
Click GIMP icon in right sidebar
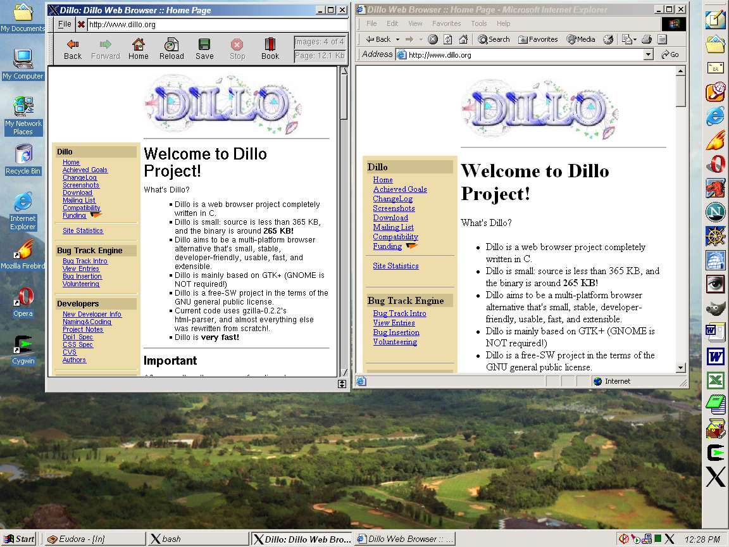(716, 308)
